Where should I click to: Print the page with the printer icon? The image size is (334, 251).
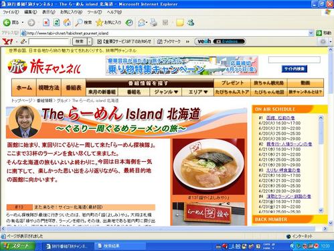[153, 23]
